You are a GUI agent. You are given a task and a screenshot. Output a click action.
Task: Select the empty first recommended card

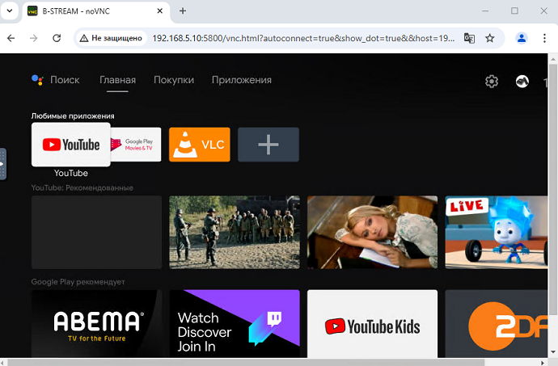coord(96,232)
